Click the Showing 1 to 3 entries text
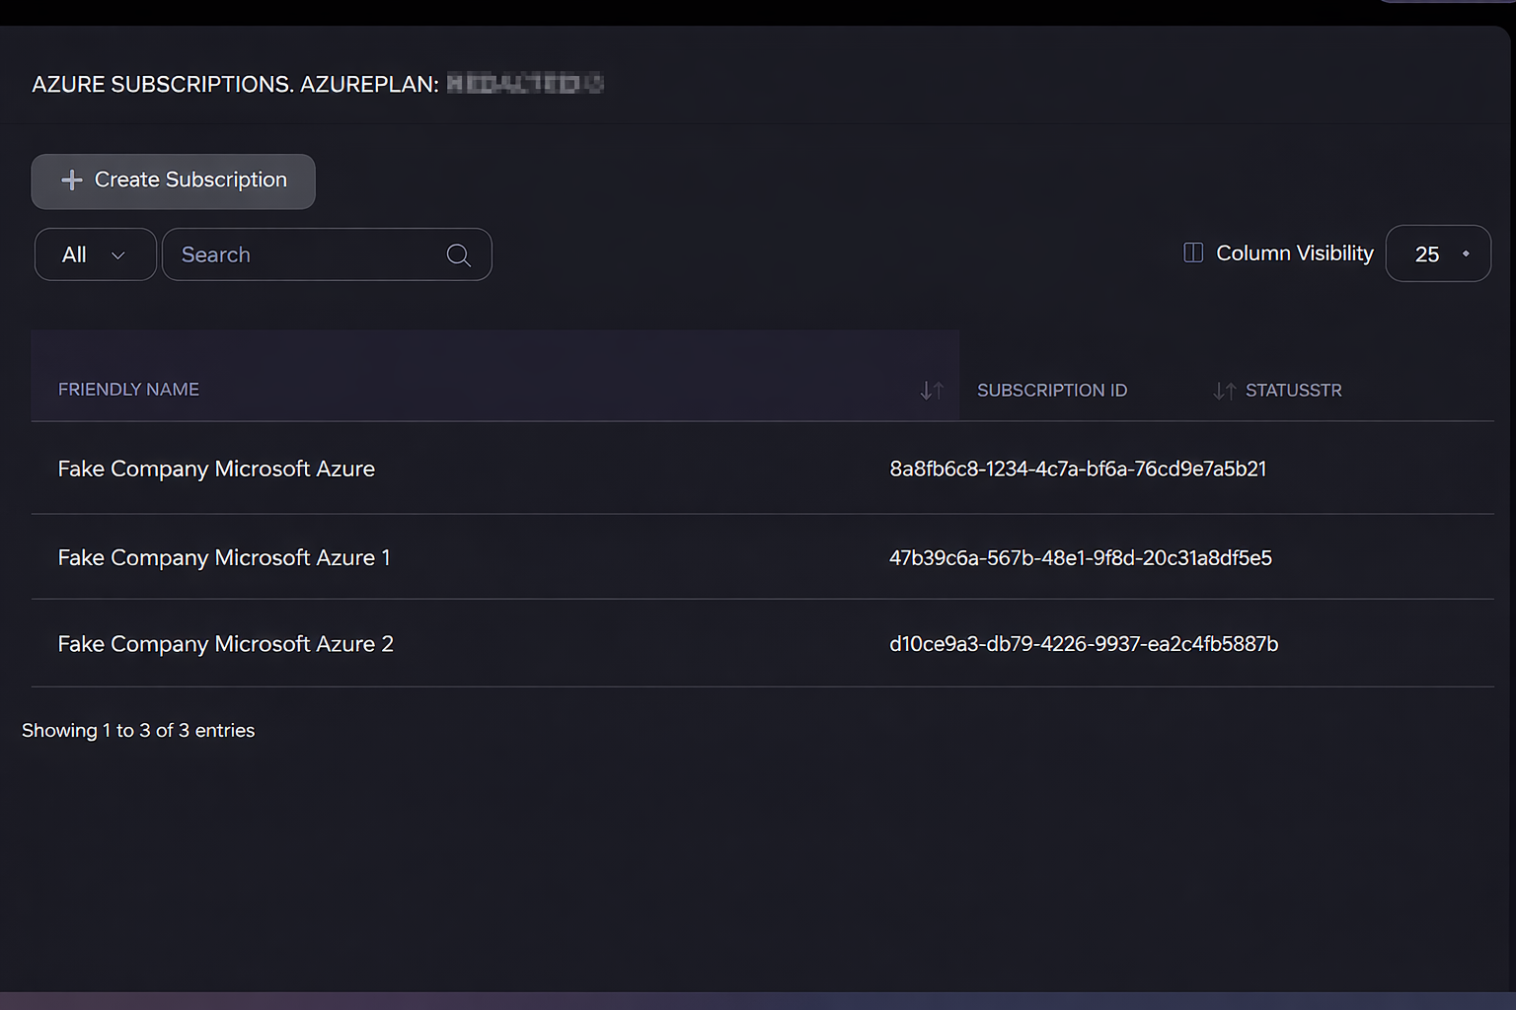The image size is (1516, 1010). pyautogui.click(x=138, y=730)
